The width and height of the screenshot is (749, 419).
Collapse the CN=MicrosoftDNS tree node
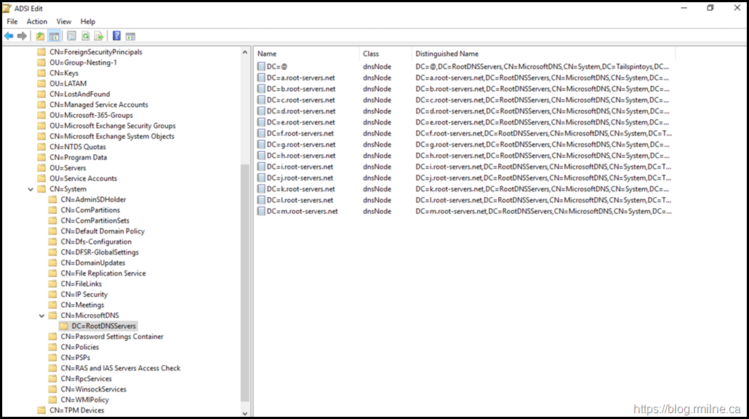click(x=41, y=316)
